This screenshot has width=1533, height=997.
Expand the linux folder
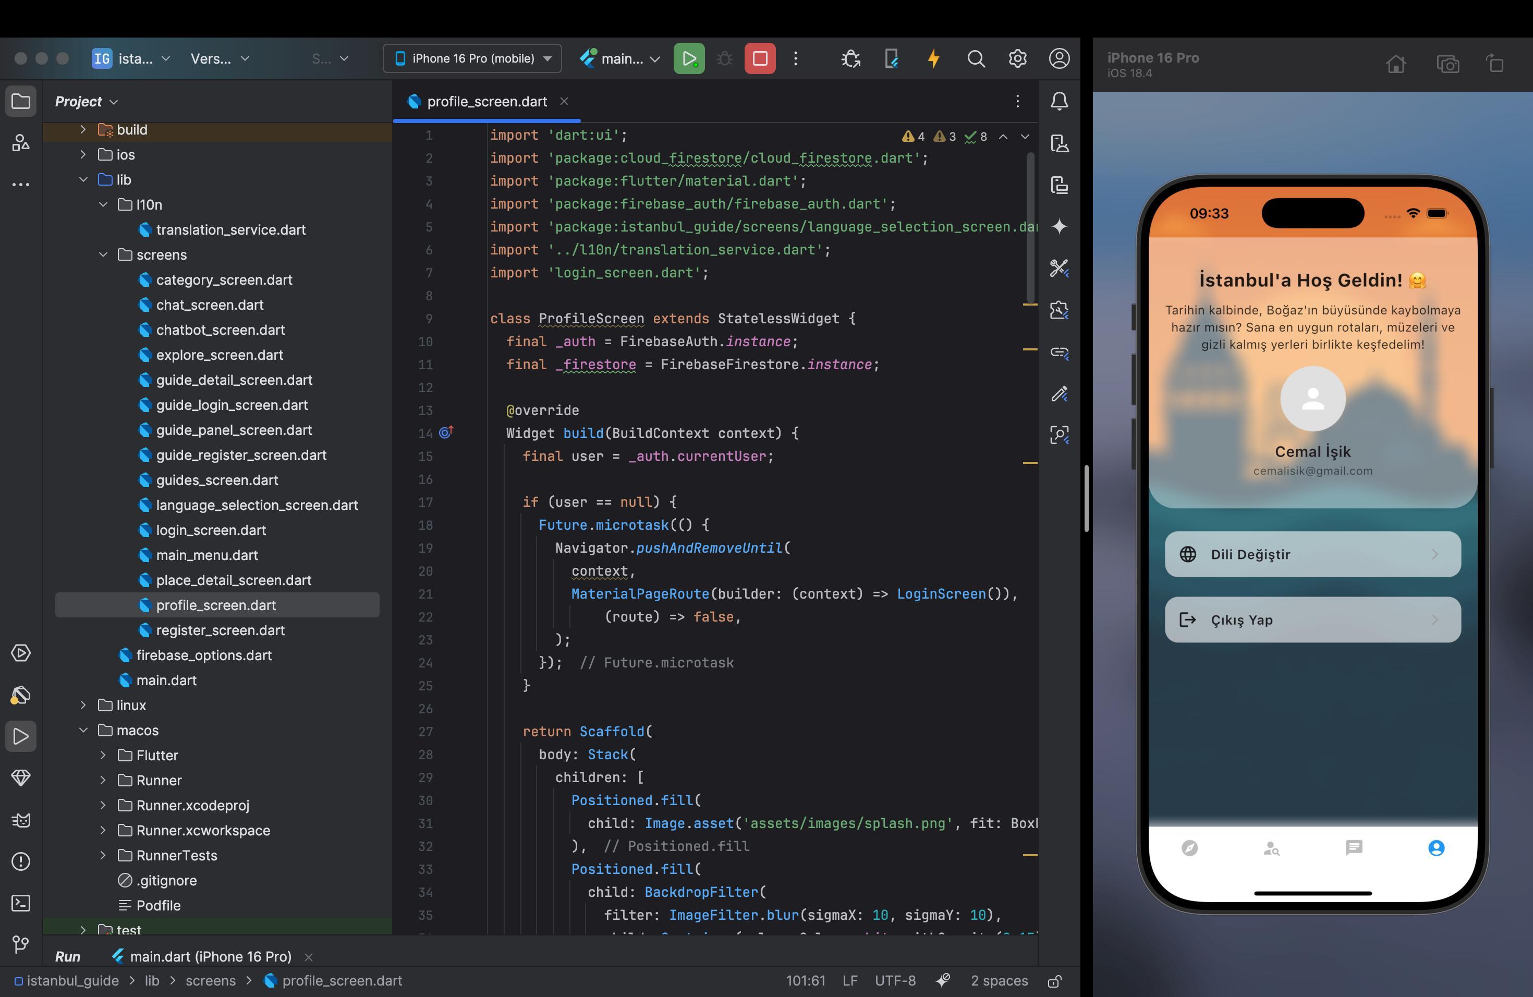[83, 705]
